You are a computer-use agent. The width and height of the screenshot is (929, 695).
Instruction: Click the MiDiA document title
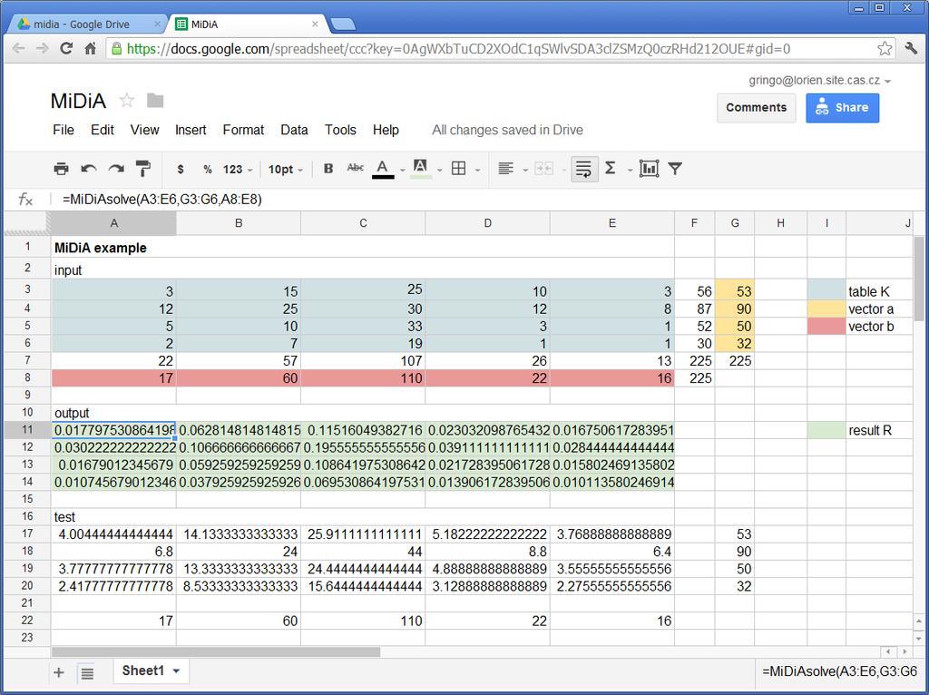tap(78, 101)
